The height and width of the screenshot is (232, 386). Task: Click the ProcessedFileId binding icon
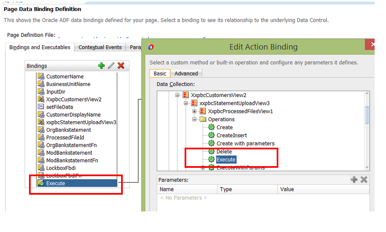click(41, 137)
